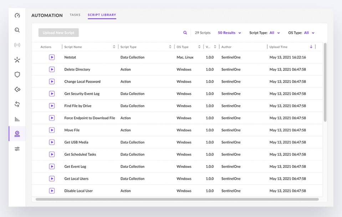Click the Automation page heading

[x=47, y=15]
